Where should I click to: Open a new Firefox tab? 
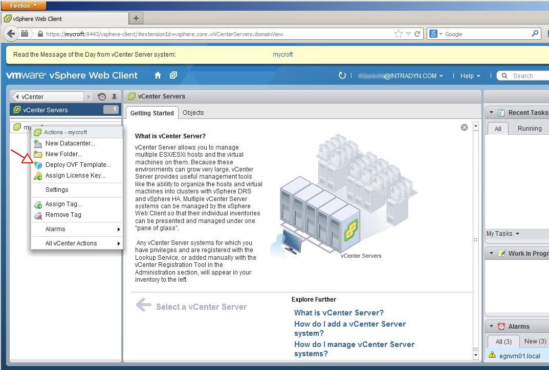click(136, 18)
